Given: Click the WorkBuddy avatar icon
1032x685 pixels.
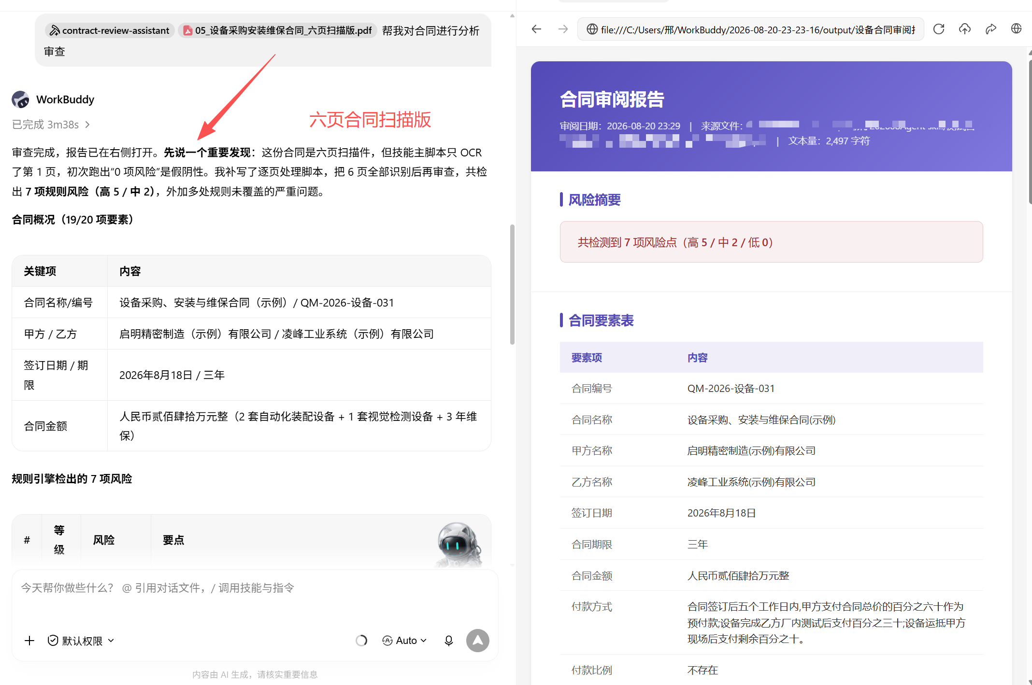Looking at the screenshot, I should 20,99.
